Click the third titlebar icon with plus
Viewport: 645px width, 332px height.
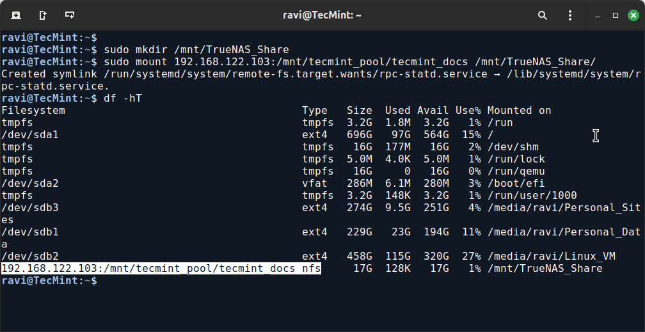(70, 15)
